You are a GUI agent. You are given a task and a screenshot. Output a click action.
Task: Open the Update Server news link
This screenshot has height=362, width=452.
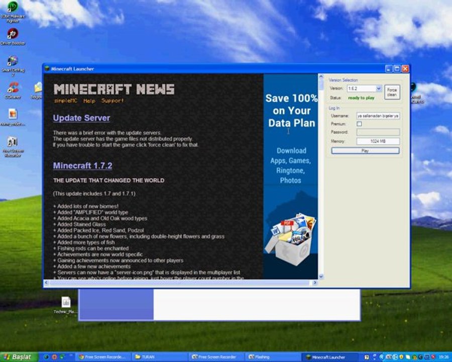(x=81, y=118)
